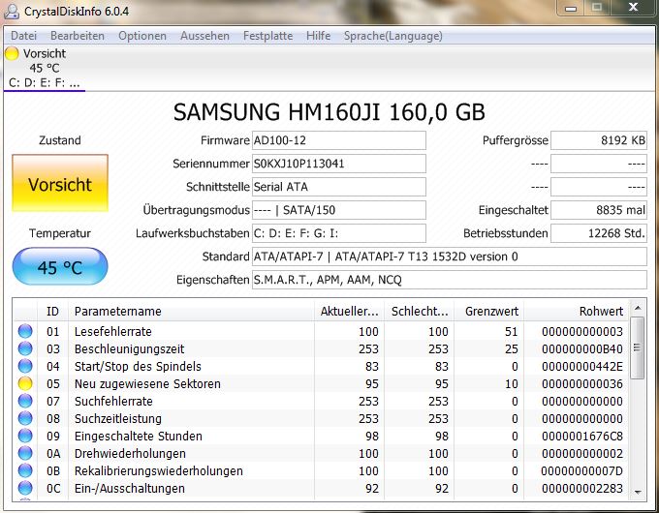Image resolution: width=659 pixels, height=513 pixels.
Task: Click the Puffergrösse value 8192 KB
Action: (599, 140)
